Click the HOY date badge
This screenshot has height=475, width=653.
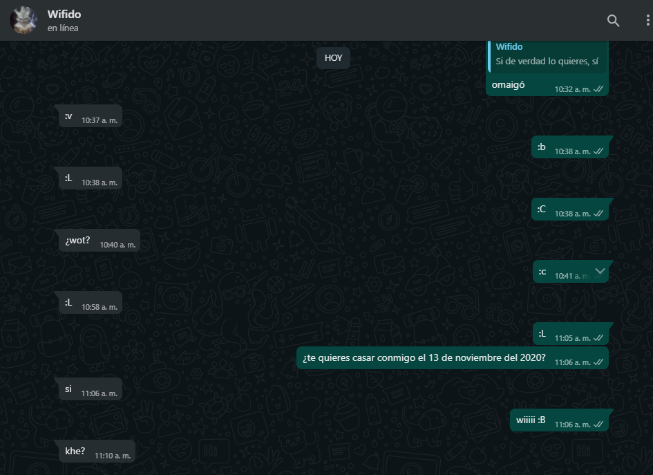tap(333, 58)
